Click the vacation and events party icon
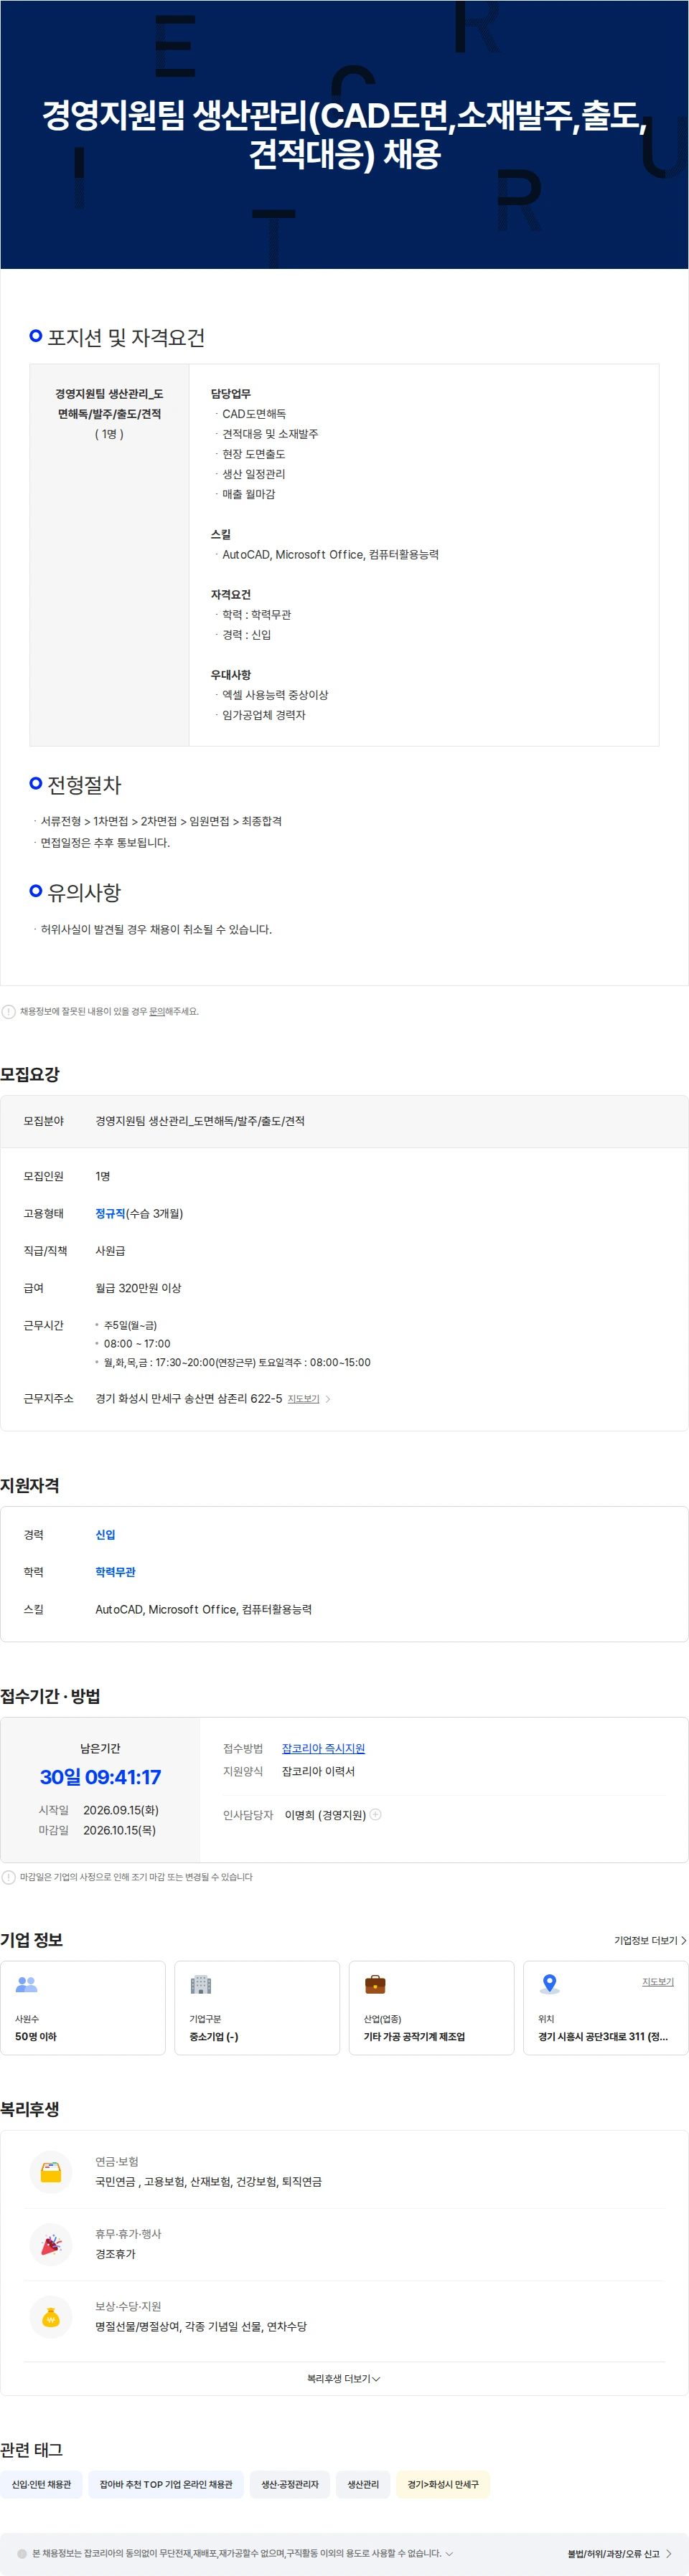 (51, 2244)
